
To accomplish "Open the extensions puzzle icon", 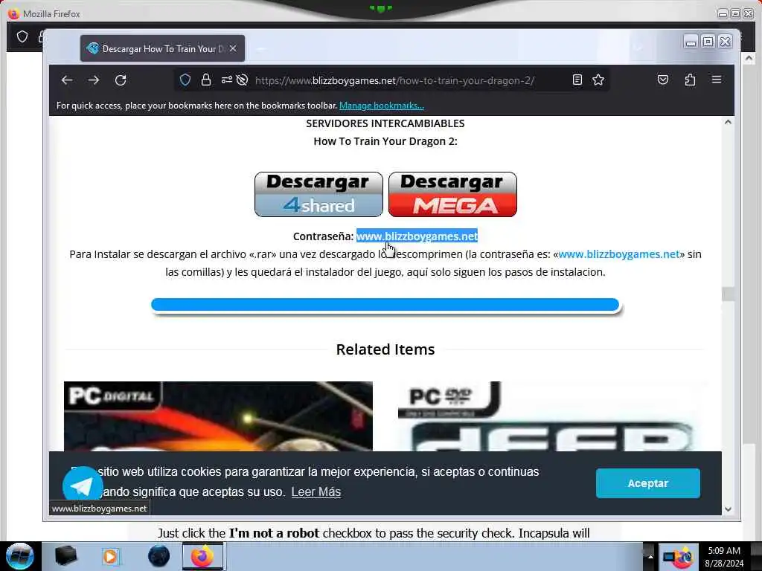I will coord(690,80).
